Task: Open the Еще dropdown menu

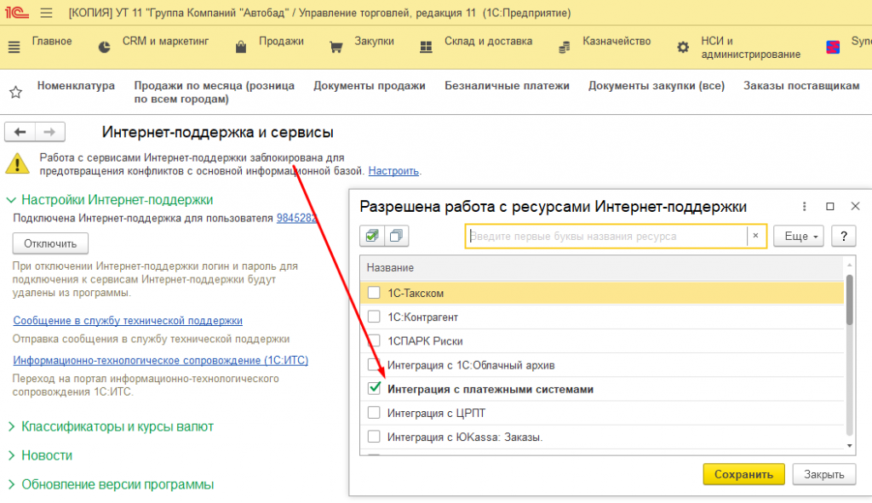Action: coord(799,237)
